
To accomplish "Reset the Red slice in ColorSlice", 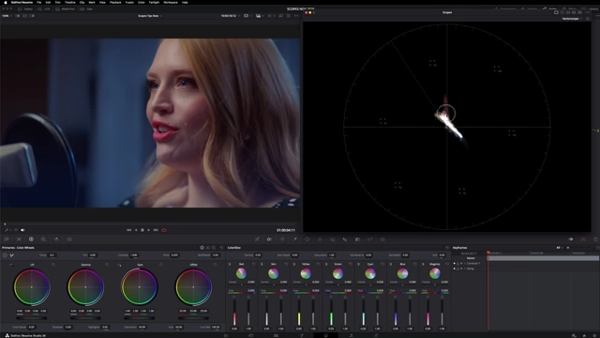I will click(254, 264).
